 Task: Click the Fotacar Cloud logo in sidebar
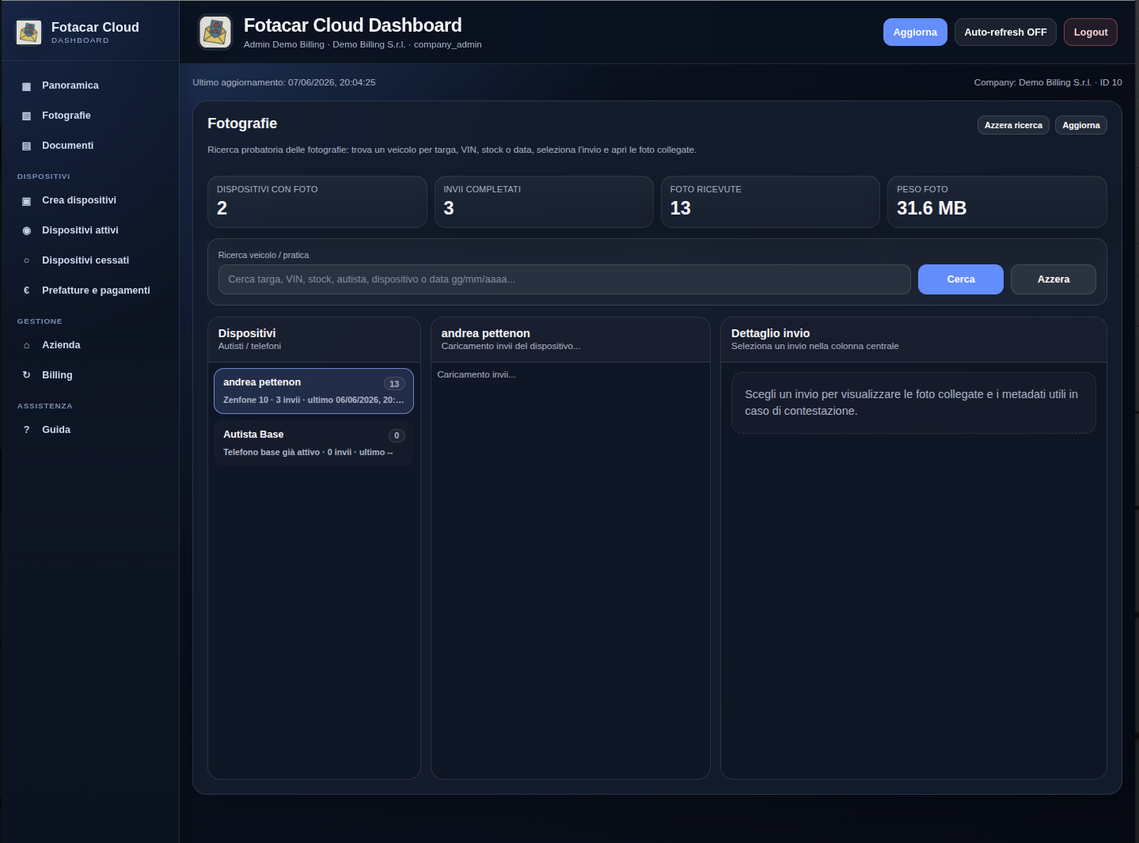coord(28,32)
